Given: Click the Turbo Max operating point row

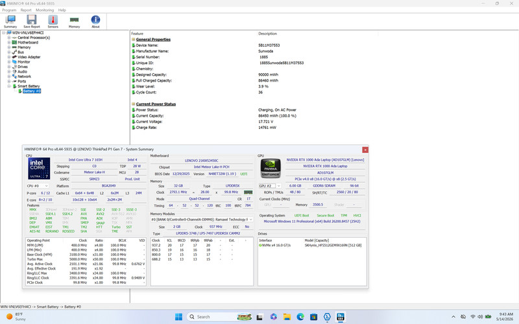Looking at the screenshot, I should pyautogui.click(x=86, y=259).
